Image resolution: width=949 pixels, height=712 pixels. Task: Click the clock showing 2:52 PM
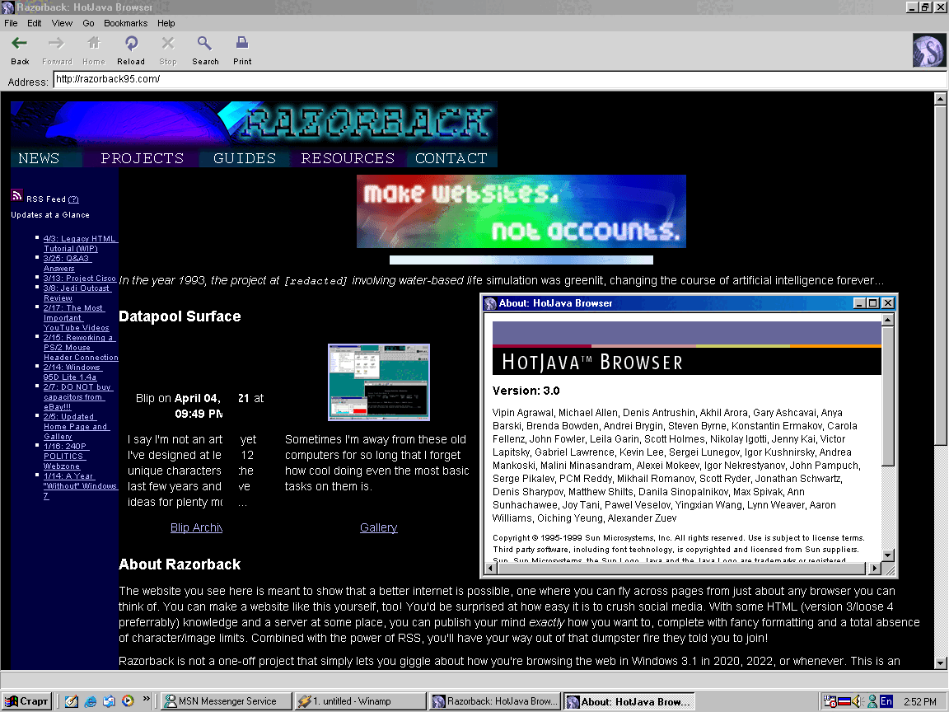(920, 702)
